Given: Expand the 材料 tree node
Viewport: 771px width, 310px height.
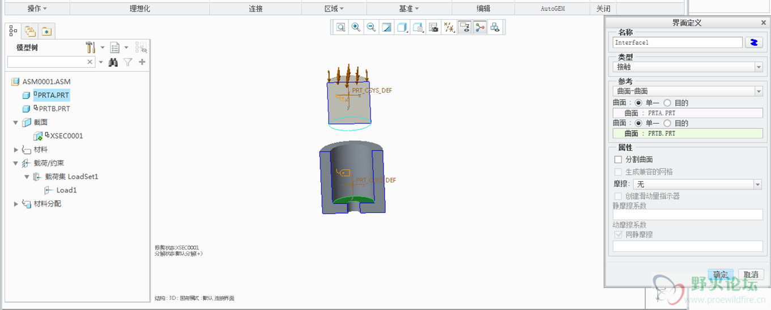Looking at the screenshot, I should [15, 149].
